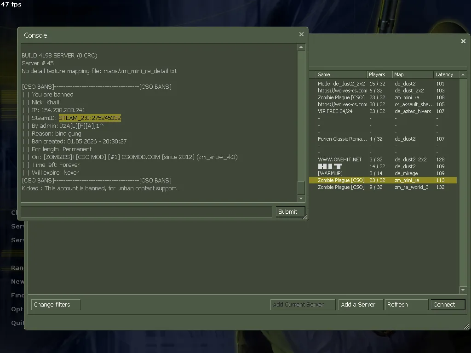Click the 'Time left: Forever' console line

pos(51,165)
